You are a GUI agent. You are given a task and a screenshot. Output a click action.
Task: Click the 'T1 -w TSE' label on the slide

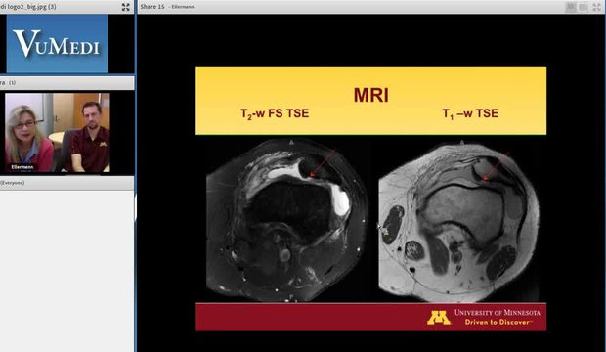tap(470, 113)
